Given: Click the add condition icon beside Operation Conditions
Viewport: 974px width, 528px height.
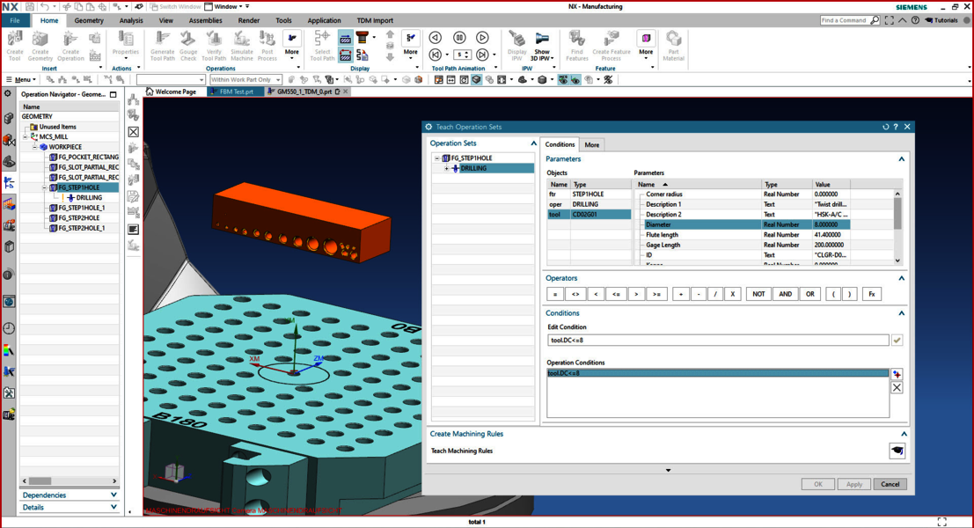Looking at the screenshot, I should (897, 374).
